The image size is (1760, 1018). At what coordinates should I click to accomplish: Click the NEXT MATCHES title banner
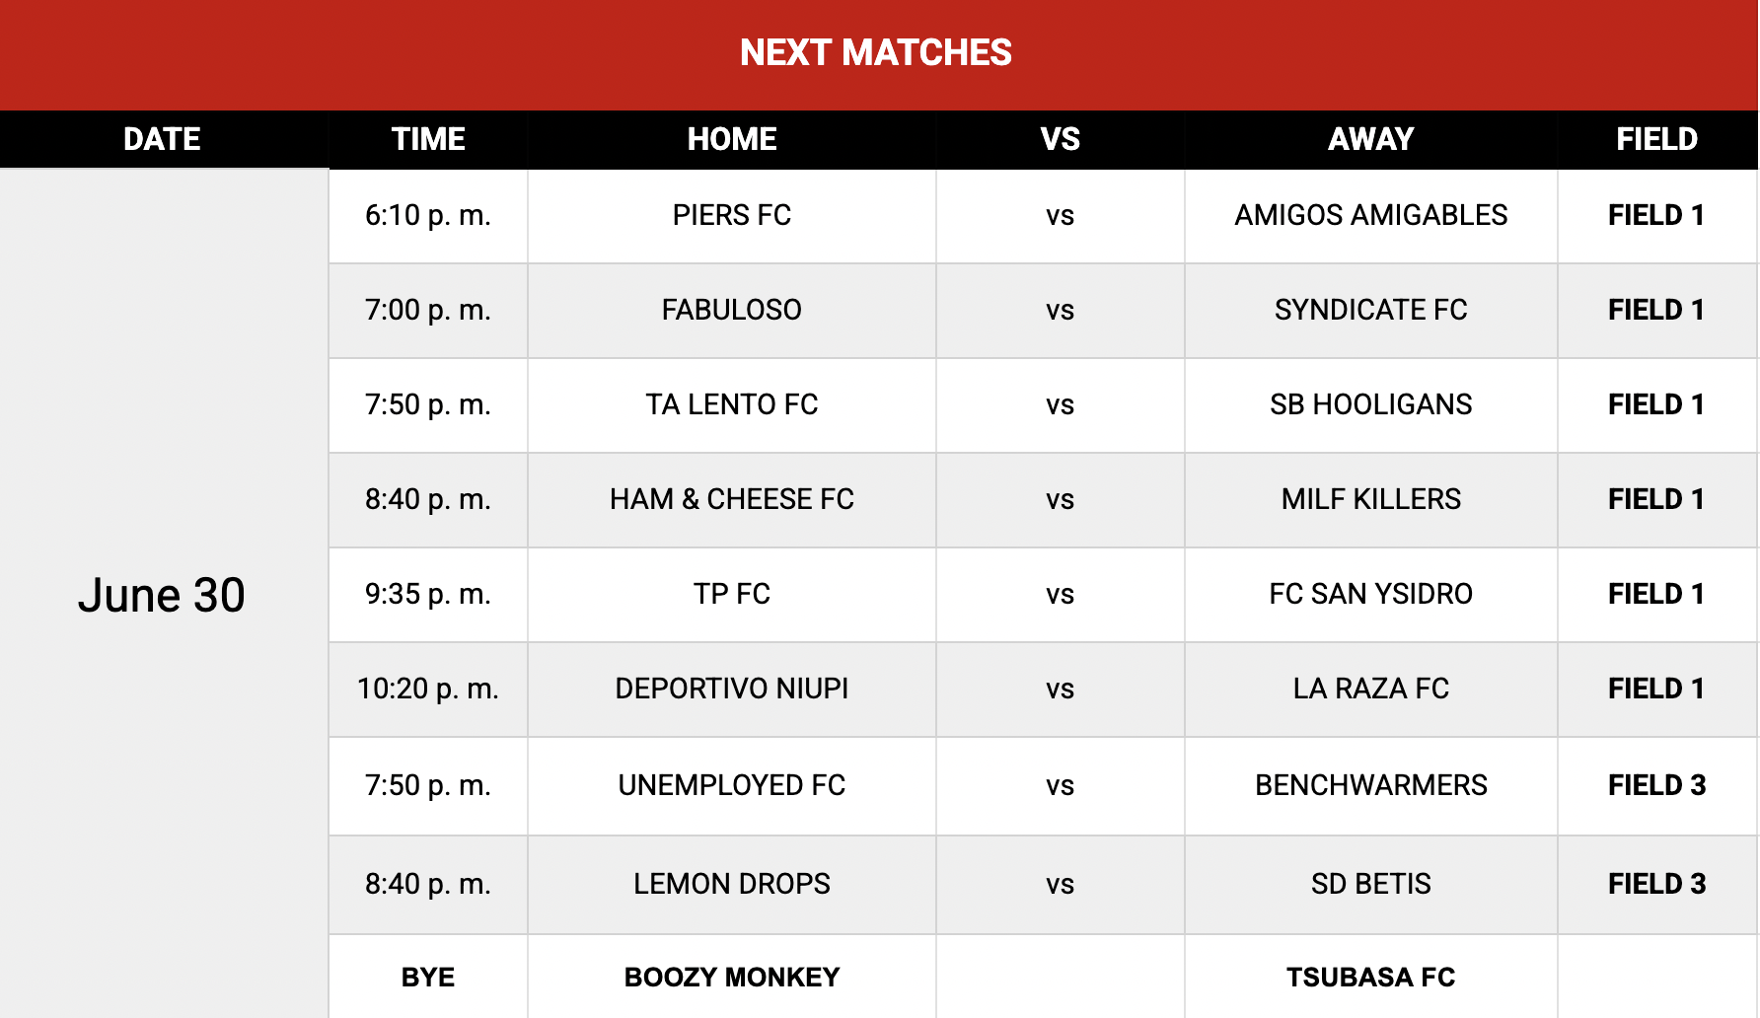pos(878,54)
